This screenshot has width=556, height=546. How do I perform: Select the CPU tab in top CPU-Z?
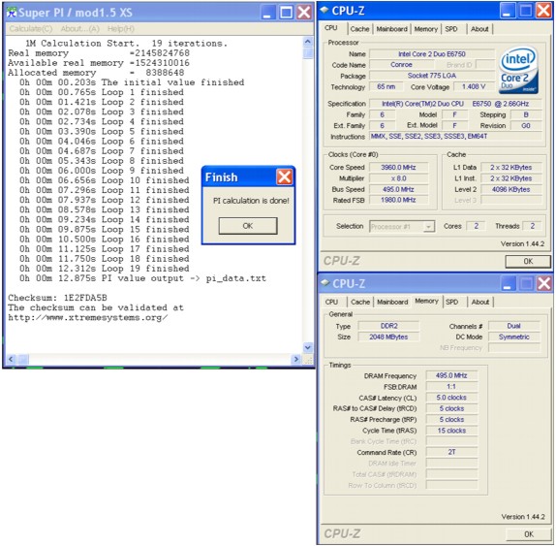click(331, 28)
